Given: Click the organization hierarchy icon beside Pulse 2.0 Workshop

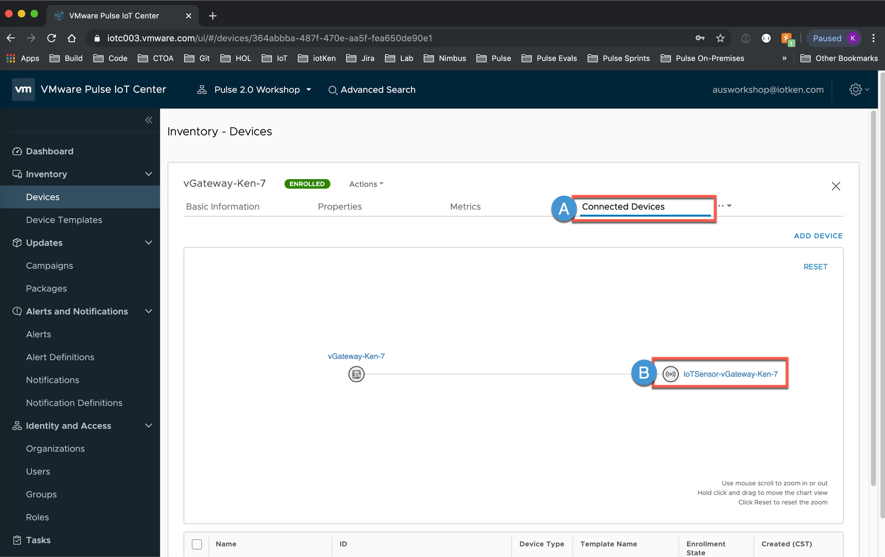Looking at the screenshot, I should point(202,90).
